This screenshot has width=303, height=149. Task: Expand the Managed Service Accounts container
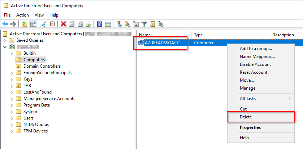coord(12,99)
